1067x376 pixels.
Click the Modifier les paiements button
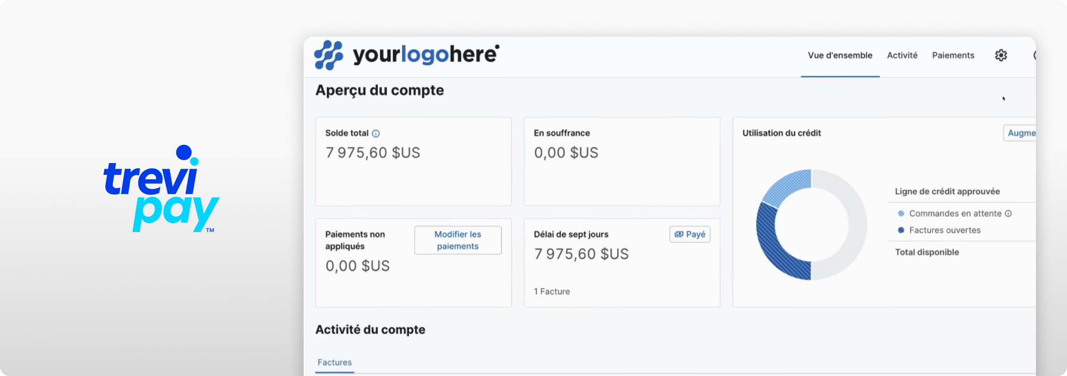click(x=458, y=240)
